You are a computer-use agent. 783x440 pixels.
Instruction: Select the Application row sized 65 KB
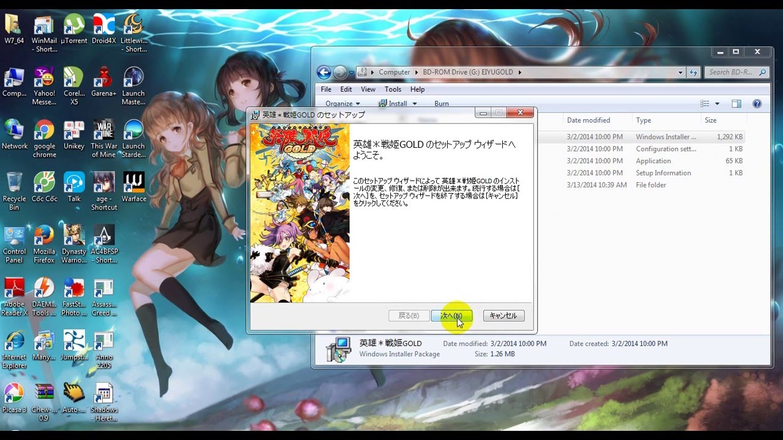point(641,161)
